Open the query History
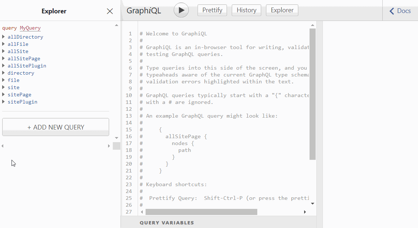Image resolution: width=418 pixels, height=228 pixels. point(246,10)
